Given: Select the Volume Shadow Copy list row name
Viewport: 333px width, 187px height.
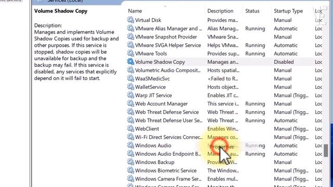Looking at the screenshot, I should point(160,62).
